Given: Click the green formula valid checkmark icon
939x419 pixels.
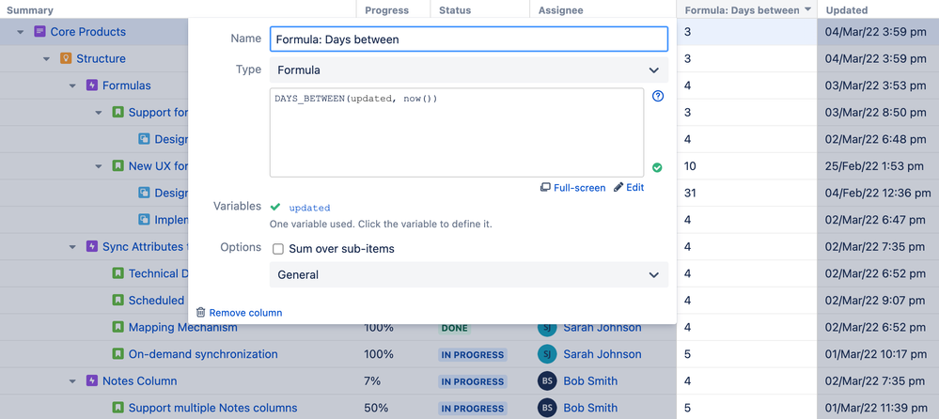Looking at the screenshot, I should tap(657, 167).
